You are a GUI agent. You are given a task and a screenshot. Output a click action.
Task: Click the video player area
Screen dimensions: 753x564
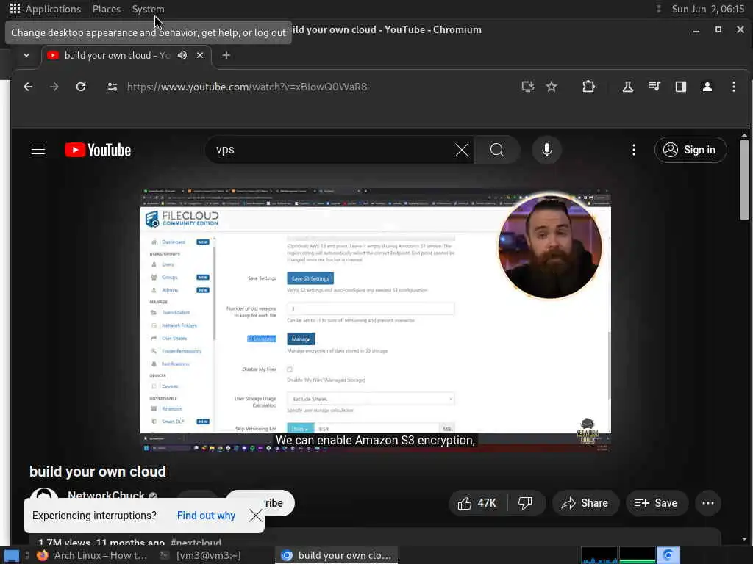pos(376,320)
